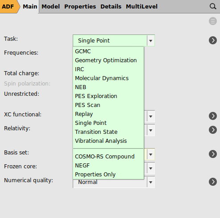Viewport: 220px width, 218px height.
Task: Select Single Point in the list
Action: (108, 123)
